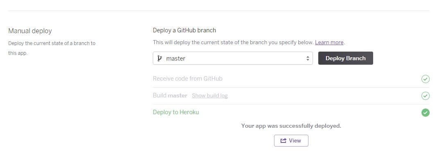Click the Receive code from GitHub step

tap(188, 79)
